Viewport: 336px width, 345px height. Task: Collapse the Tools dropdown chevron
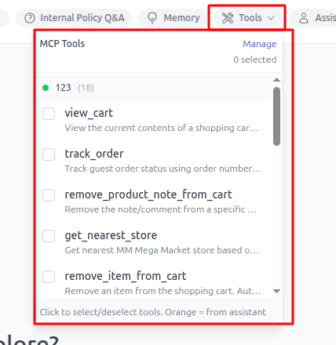[x=271, y=18]
